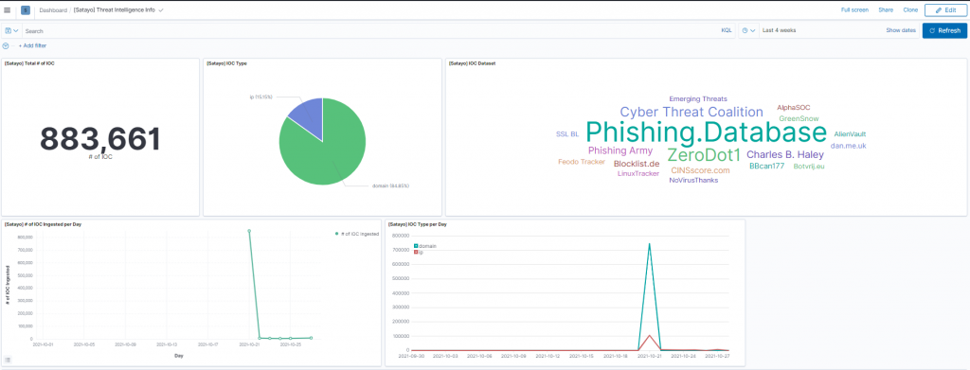Select Feodo Tracker tag
970x370 pixels.
[582, 162]
